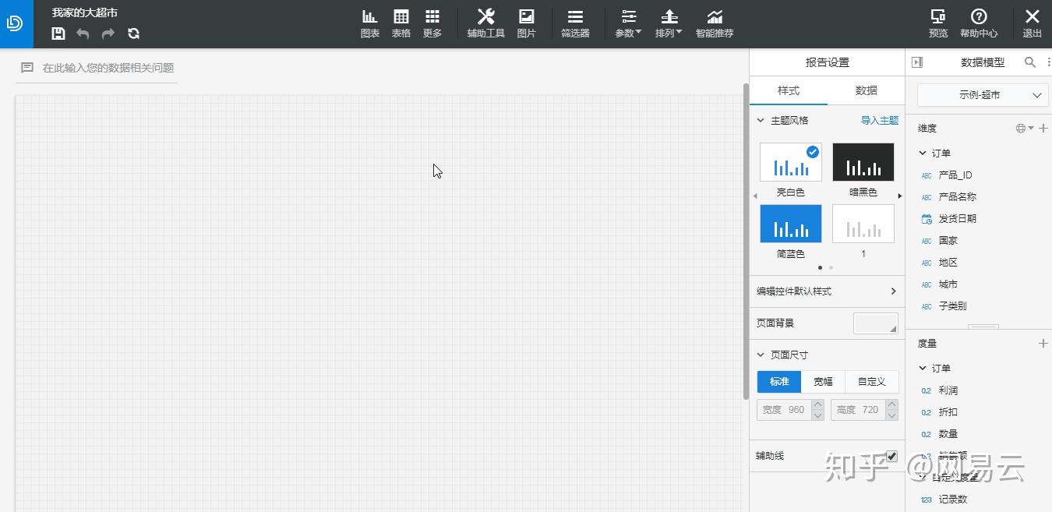Image resolution: width=1052 pixels, height=512 pixels.
Task: Open 智能推荐 smart recommendations
Action: pyautogui.click(x=715, y=23)
